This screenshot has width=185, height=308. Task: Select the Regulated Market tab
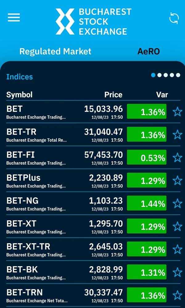click(55, 51)
